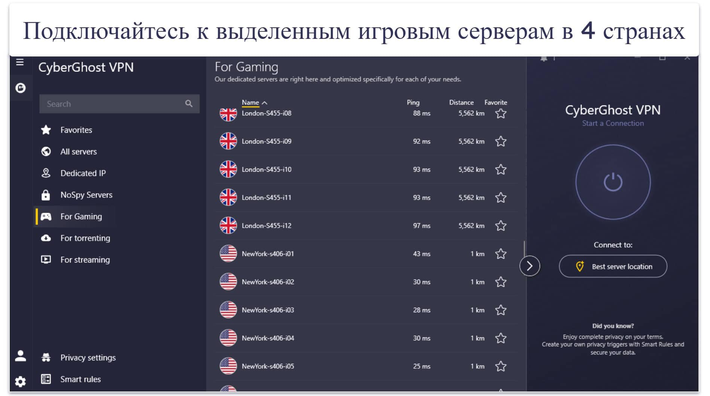Click the location pin star icon

click(579, 266)
